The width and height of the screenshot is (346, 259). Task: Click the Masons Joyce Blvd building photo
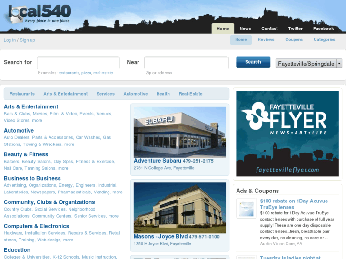180,208
